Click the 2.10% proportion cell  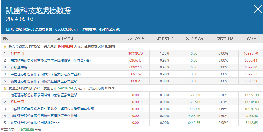tap(223, 95)
